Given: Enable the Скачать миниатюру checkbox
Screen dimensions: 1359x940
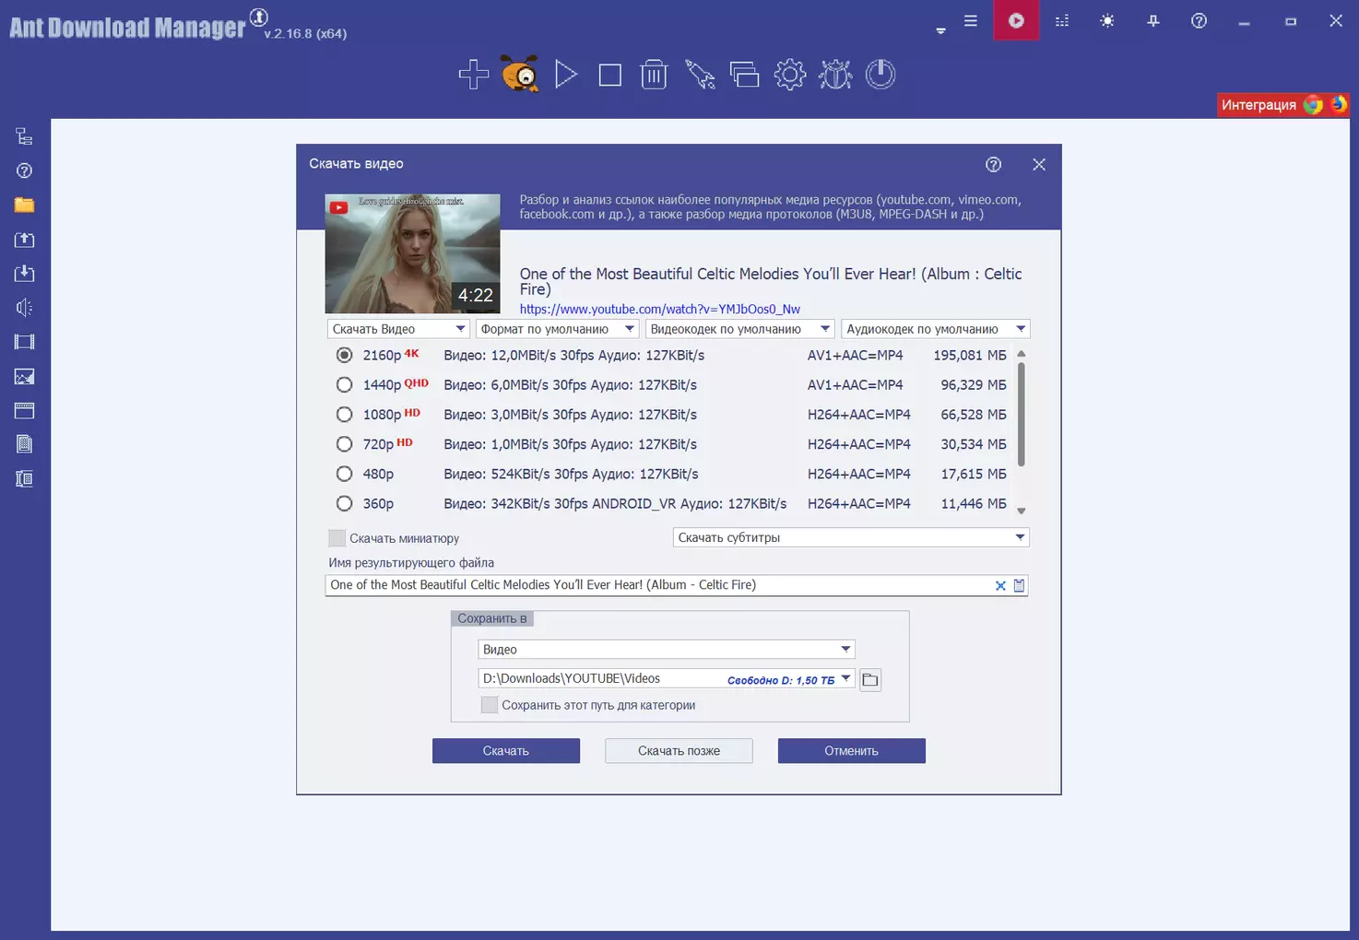Looking at the screenshot, I should click(337, 538).
